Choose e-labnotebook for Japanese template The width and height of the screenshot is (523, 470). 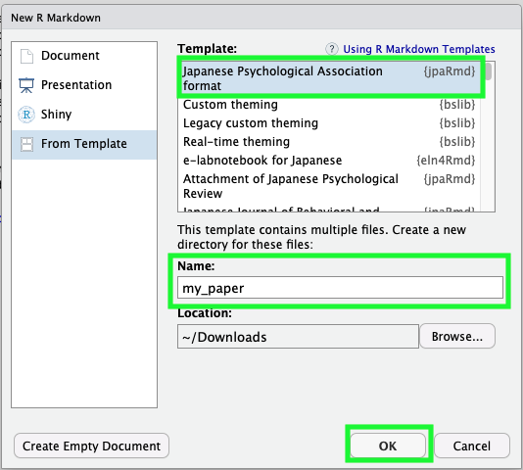tap(329, 161)
